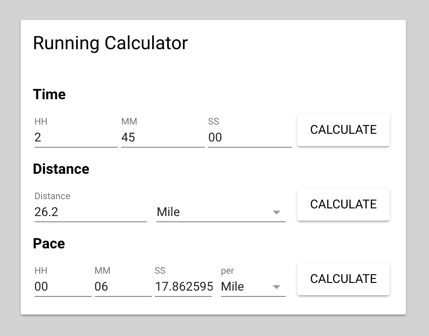Viewport: 429px width, 336px height.
Task: Click the Mile label in Distance row
Action: pyautogui.click(x=167, y=212)
